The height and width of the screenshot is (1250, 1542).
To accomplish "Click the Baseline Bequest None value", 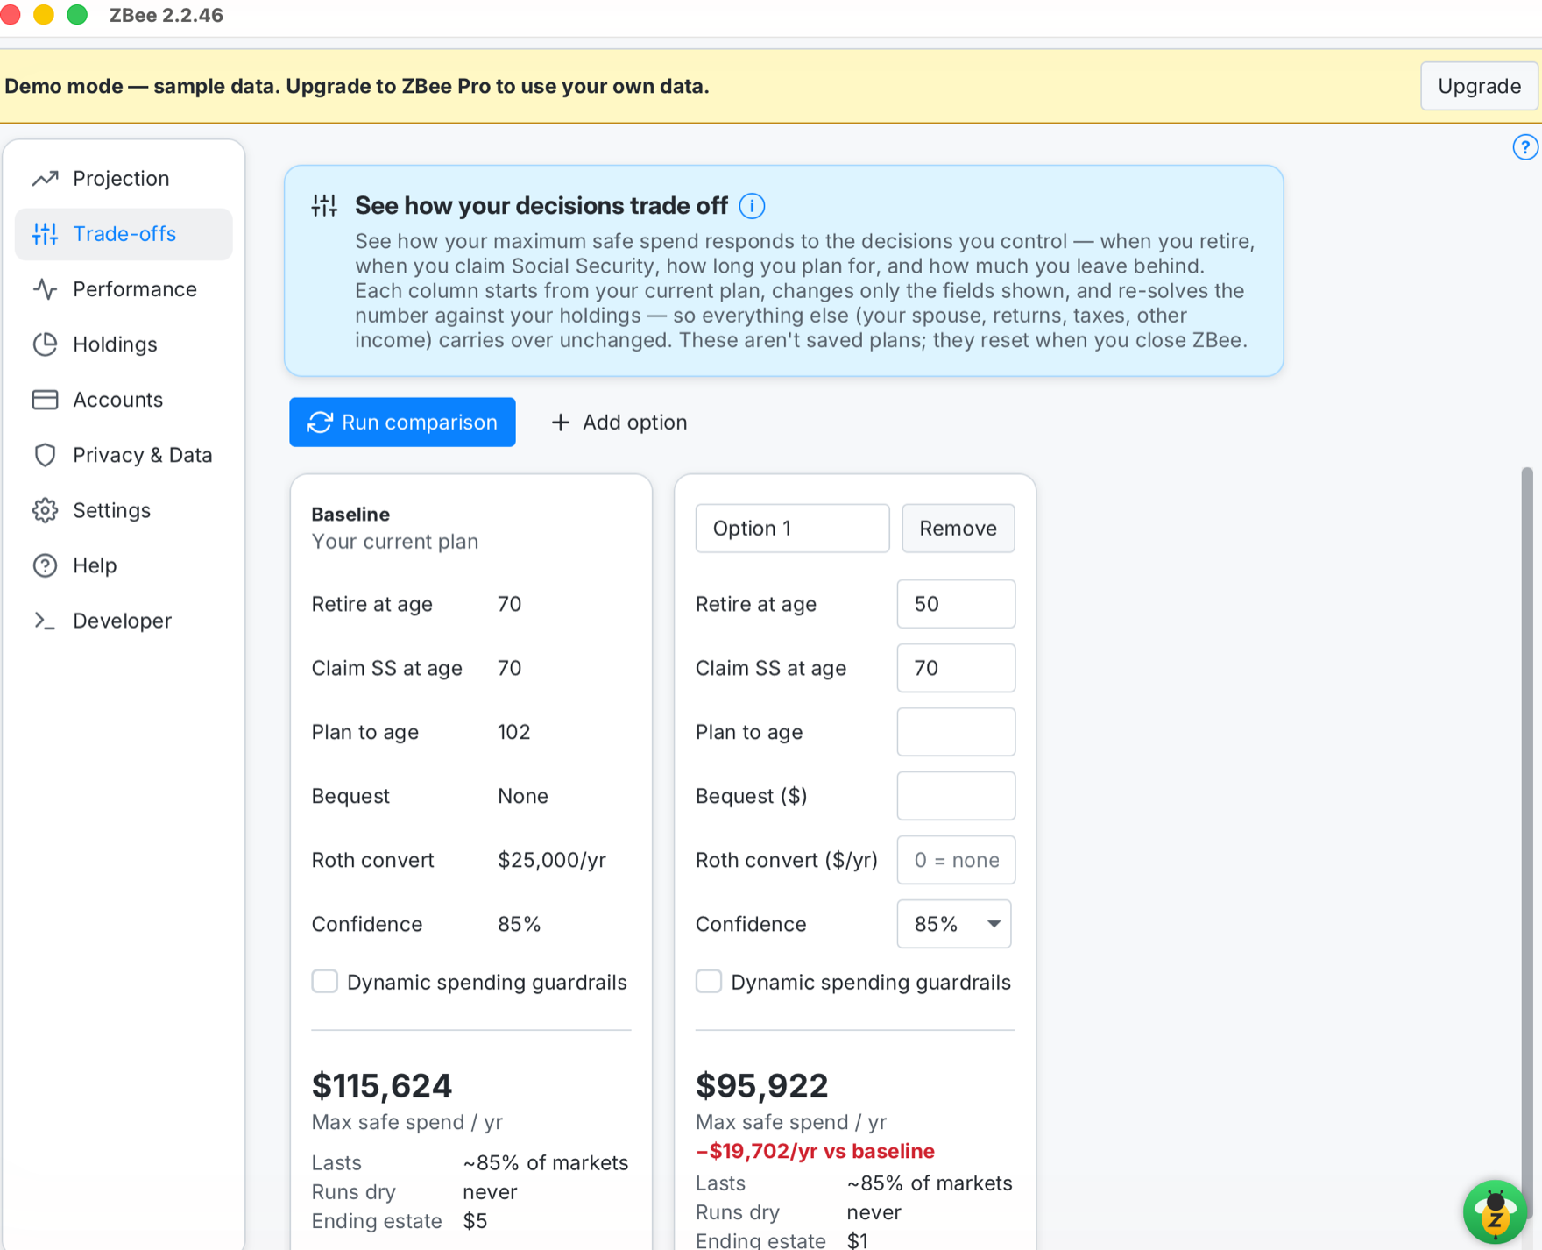I will click(523, 796).
